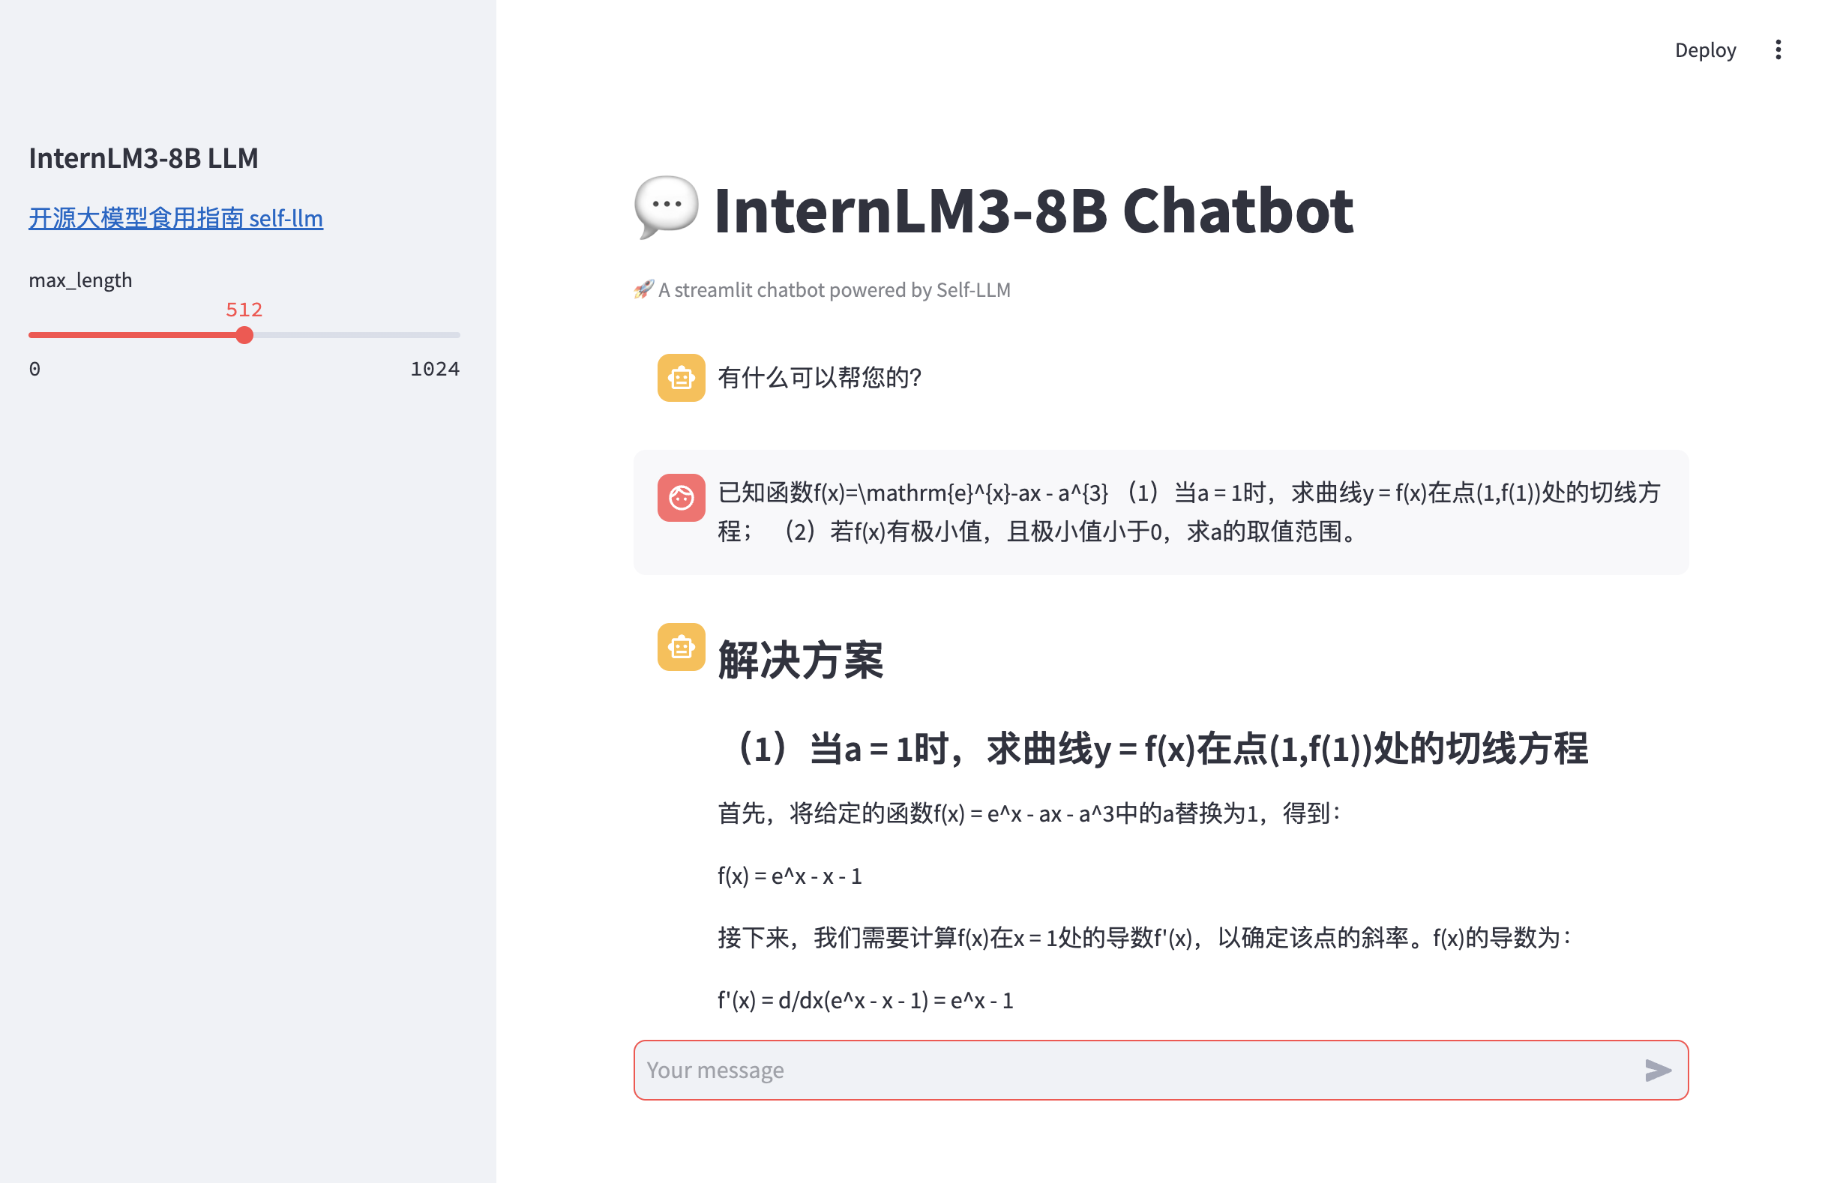Click the max_length slider handle at 512

click(244, 335)
